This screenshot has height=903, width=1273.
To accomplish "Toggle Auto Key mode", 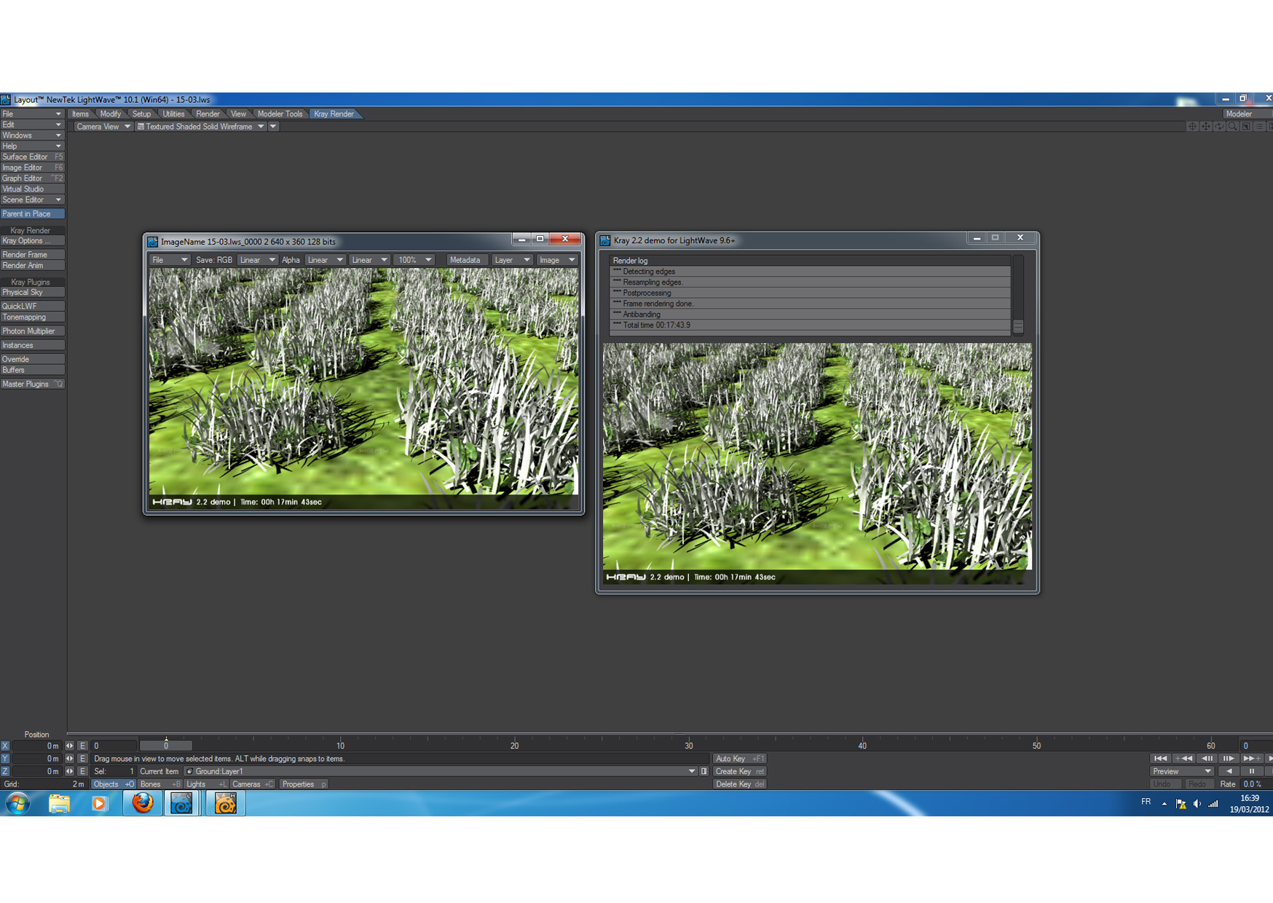I will tap(738, 759).
